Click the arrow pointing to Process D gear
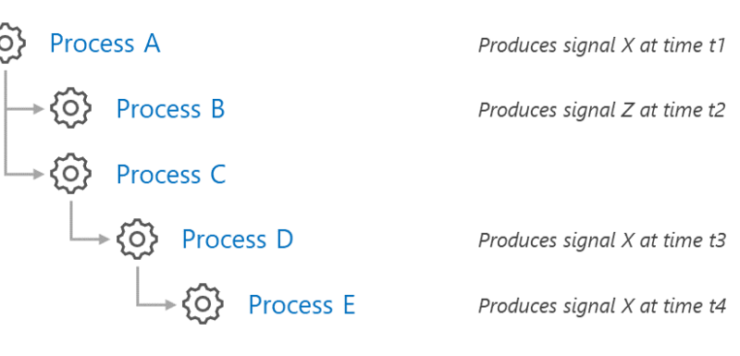The image size is (740, 356). (91, 239)
